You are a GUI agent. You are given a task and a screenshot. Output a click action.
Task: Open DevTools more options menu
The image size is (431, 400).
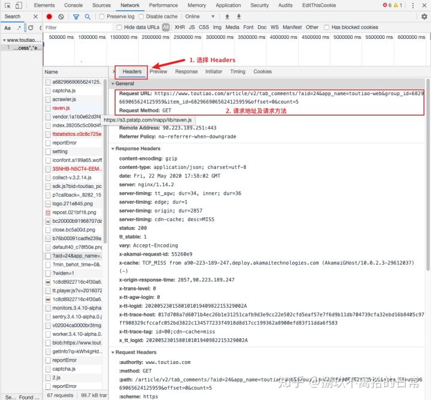click(x=412, y=5)
